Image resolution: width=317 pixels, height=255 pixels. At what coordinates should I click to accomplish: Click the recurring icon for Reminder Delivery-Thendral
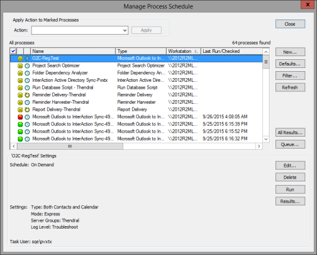click(27, 95)
